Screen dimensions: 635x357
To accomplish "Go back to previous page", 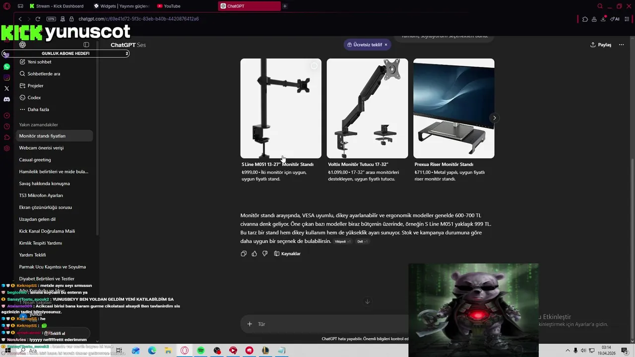I will [x=20, y=19].
